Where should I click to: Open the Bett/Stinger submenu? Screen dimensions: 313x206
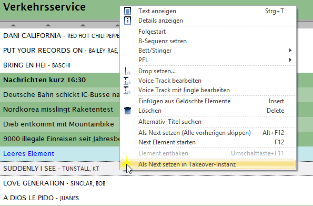pos(208,51)
